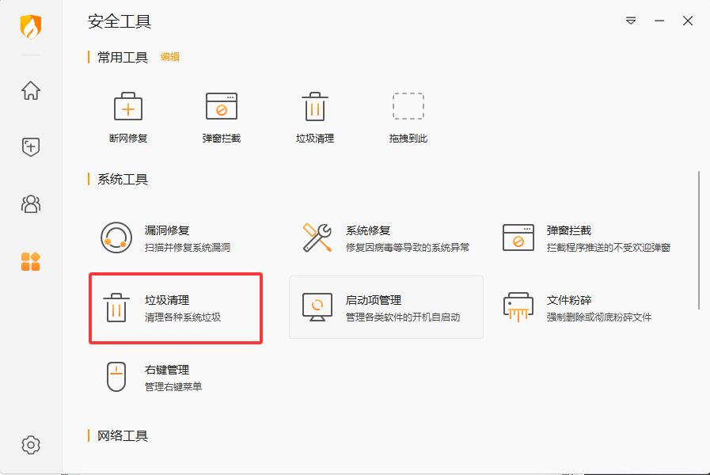The height and width of the screenshot is (475, 710).
Task: Click the 右键管理 title text
Action: coord(167,370)
